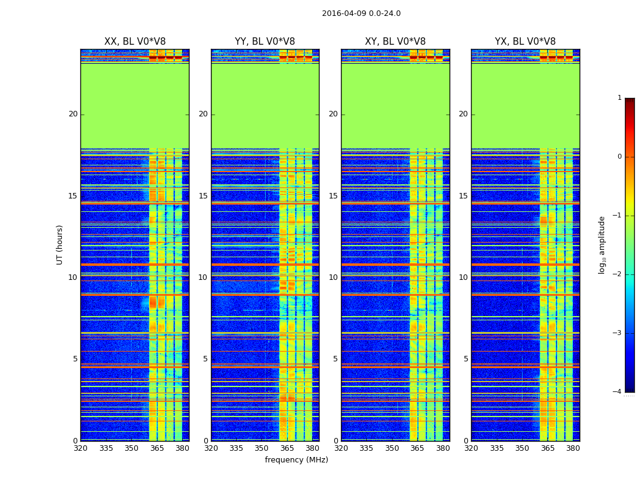The height and width of the screenshot is (490, 644).
Task: Click the green flagged block in XX panel
Action: pyautogui.click(x=134, y=105)
